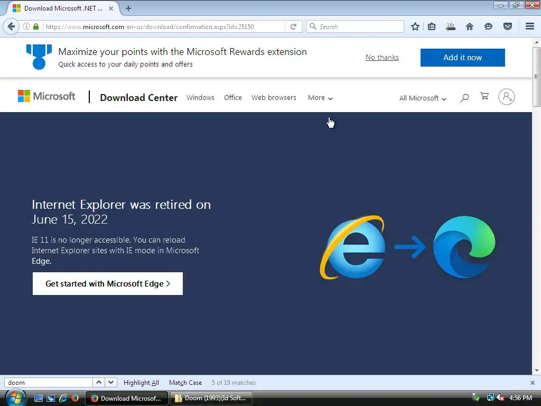Open site information icon in address bar
This screenshot has height=406, width=541.
[26, 26]
